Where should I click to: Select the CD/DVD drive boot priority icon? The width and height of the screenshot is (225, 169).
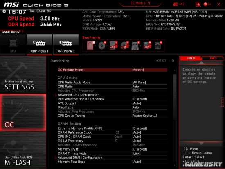click(102, 46)
